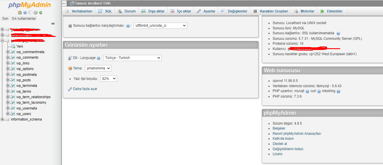Viewport: 383px width, 165px height.
Task: Open the Belgeler link
Action: [279, 128]
